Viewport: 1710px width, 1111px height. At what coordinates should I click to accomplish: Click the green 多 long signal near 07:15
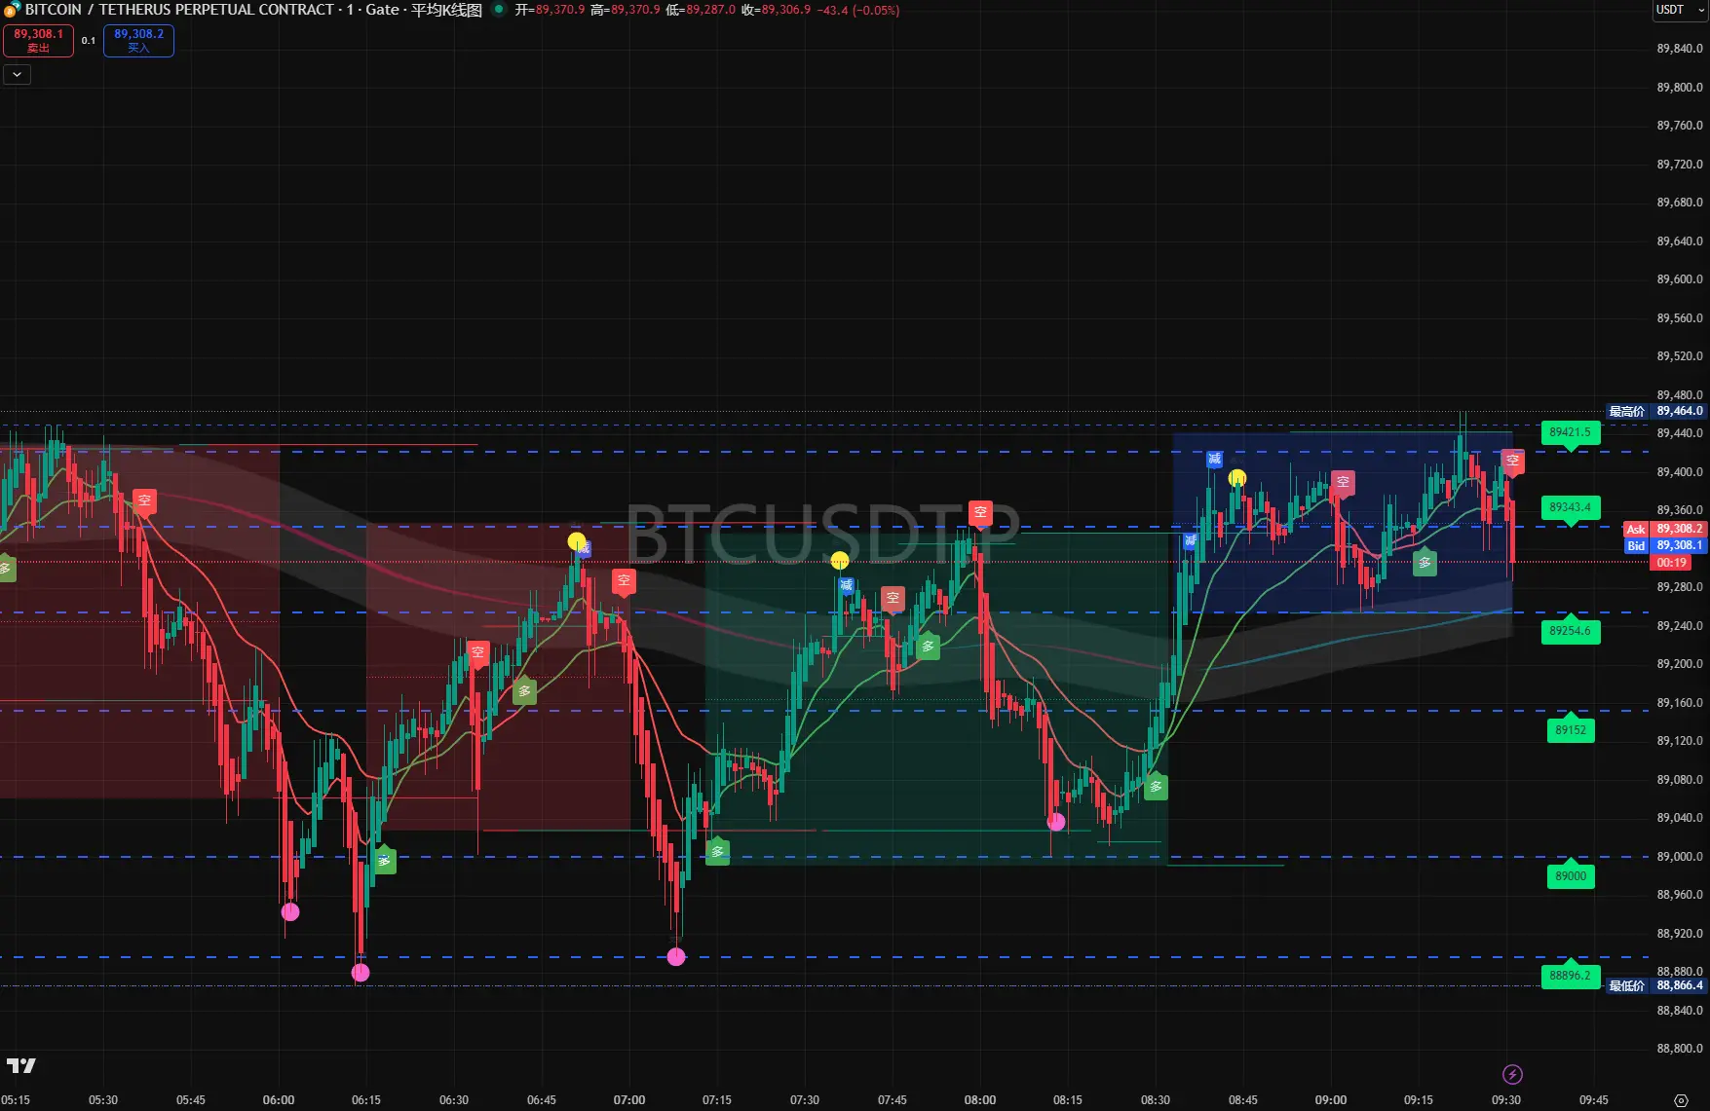coord(717,851)
